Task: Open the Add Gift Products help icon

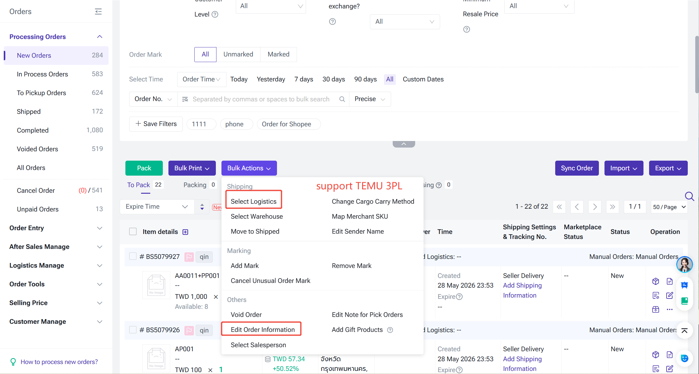Action: coord(390,330)
